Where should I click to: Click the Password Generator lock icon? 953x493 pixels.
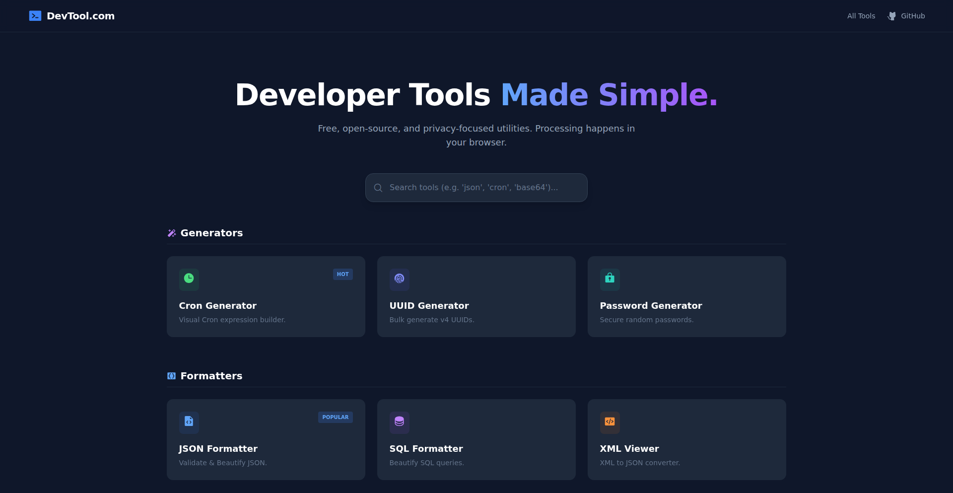610,279
